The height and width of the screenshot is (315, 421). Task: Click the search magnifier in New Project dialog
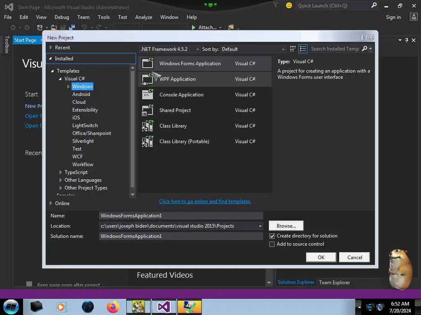[365, 48]
